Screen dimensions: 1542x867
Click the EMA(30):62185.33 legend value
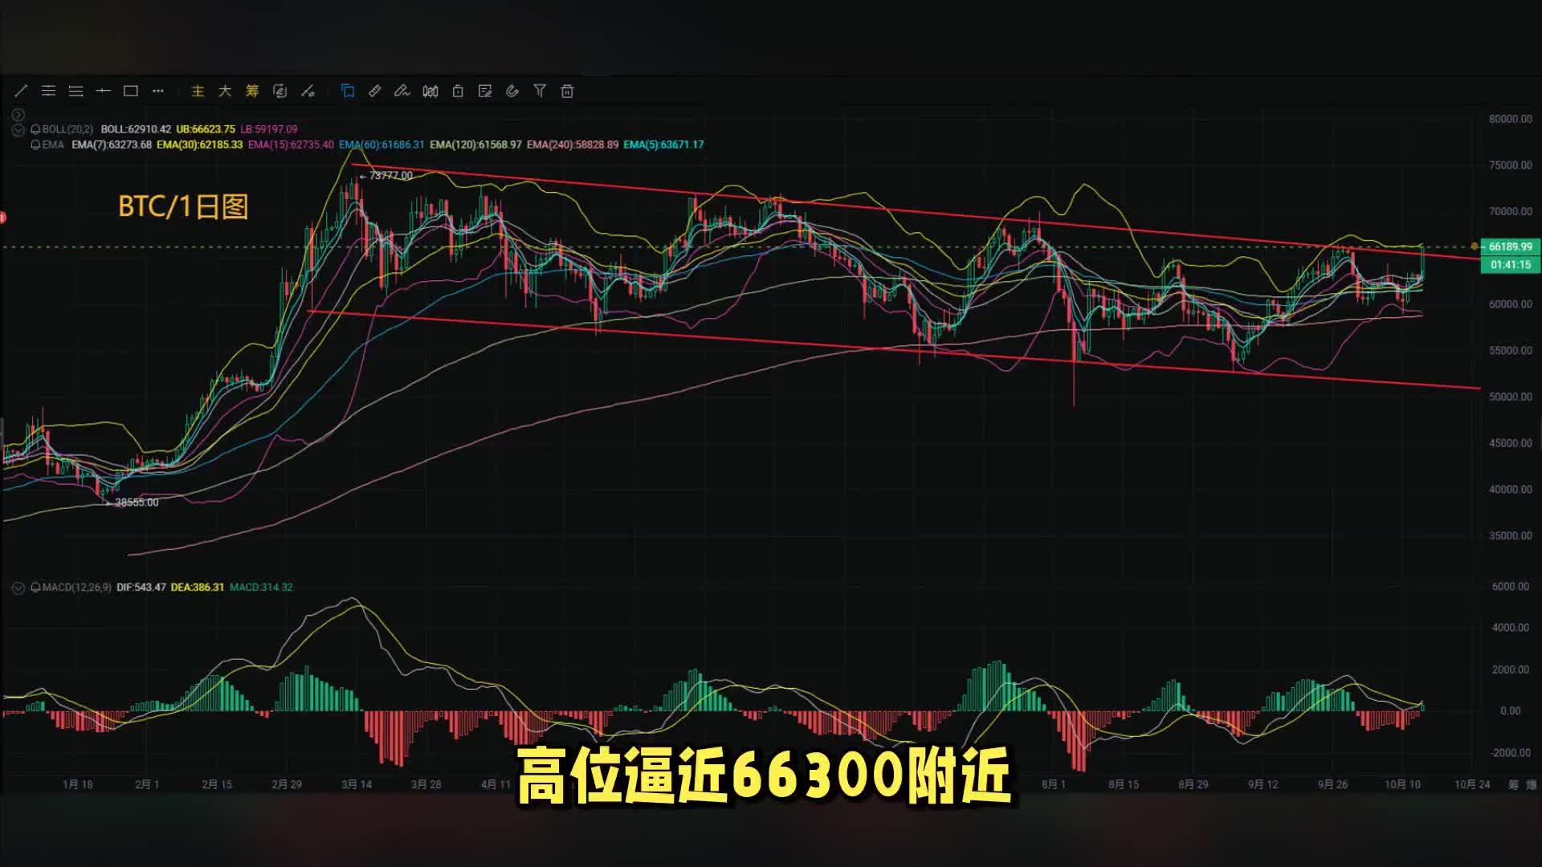pos(199,145)
